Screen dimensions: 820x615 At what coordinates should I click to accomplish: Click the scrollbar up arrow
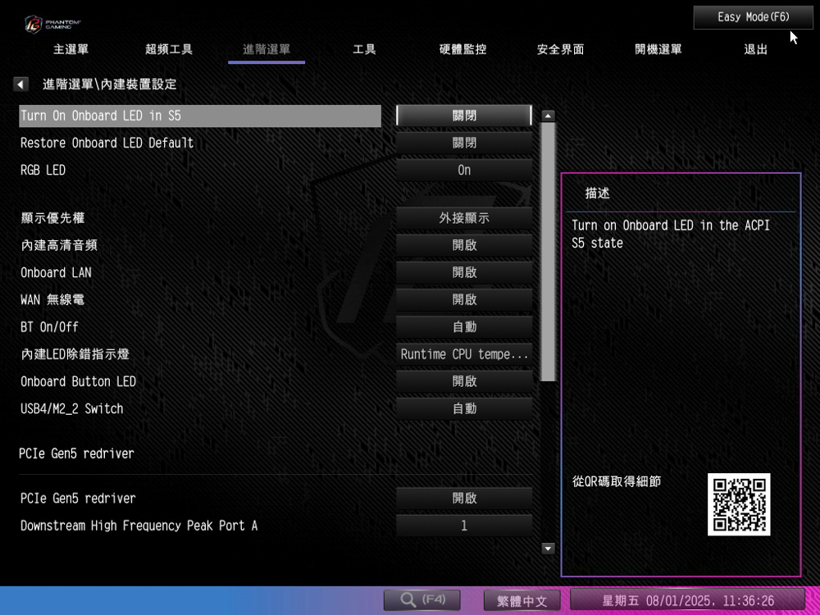click(549, 116)
